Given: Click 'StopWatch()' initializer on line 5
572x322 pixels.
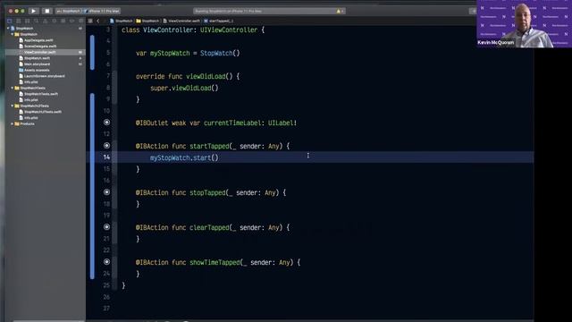Looking at the screenshot, I should (220, 53).
